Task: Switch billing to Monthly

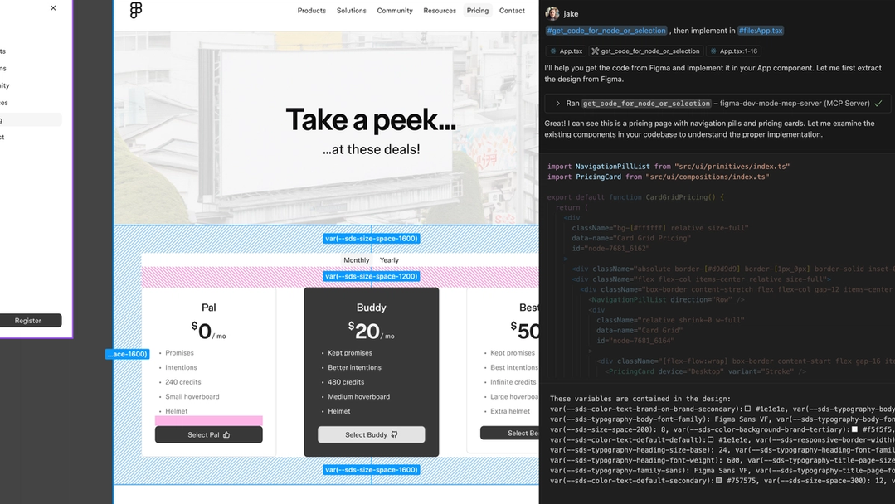Action: pyautogui.click(x=356, y=259)
